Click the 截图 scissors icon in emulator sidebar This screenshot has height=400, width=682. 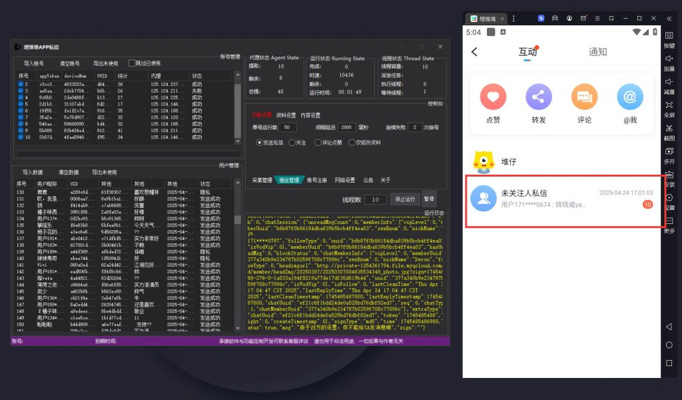click(x=669, y=128)
